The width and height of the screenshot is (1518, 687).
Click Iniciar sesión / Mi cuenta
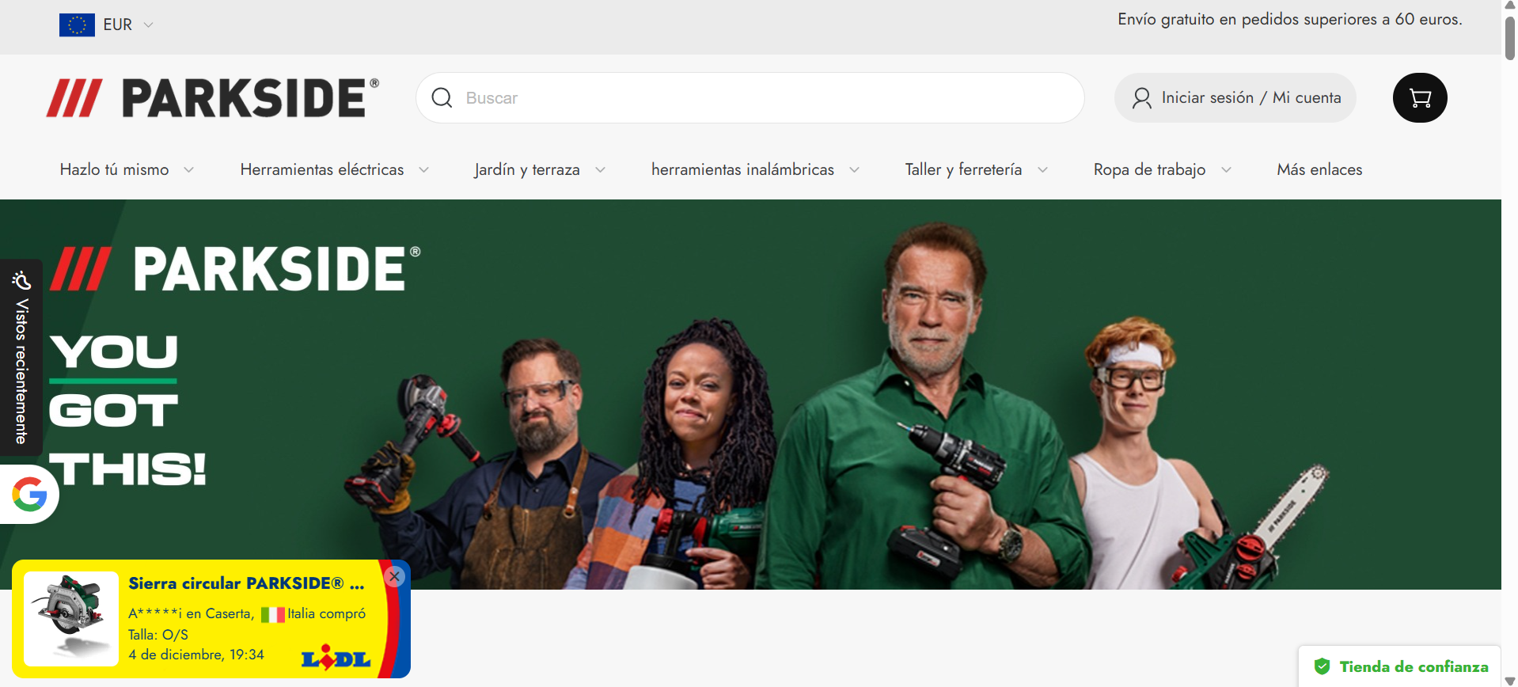(x=1250, y=98)
